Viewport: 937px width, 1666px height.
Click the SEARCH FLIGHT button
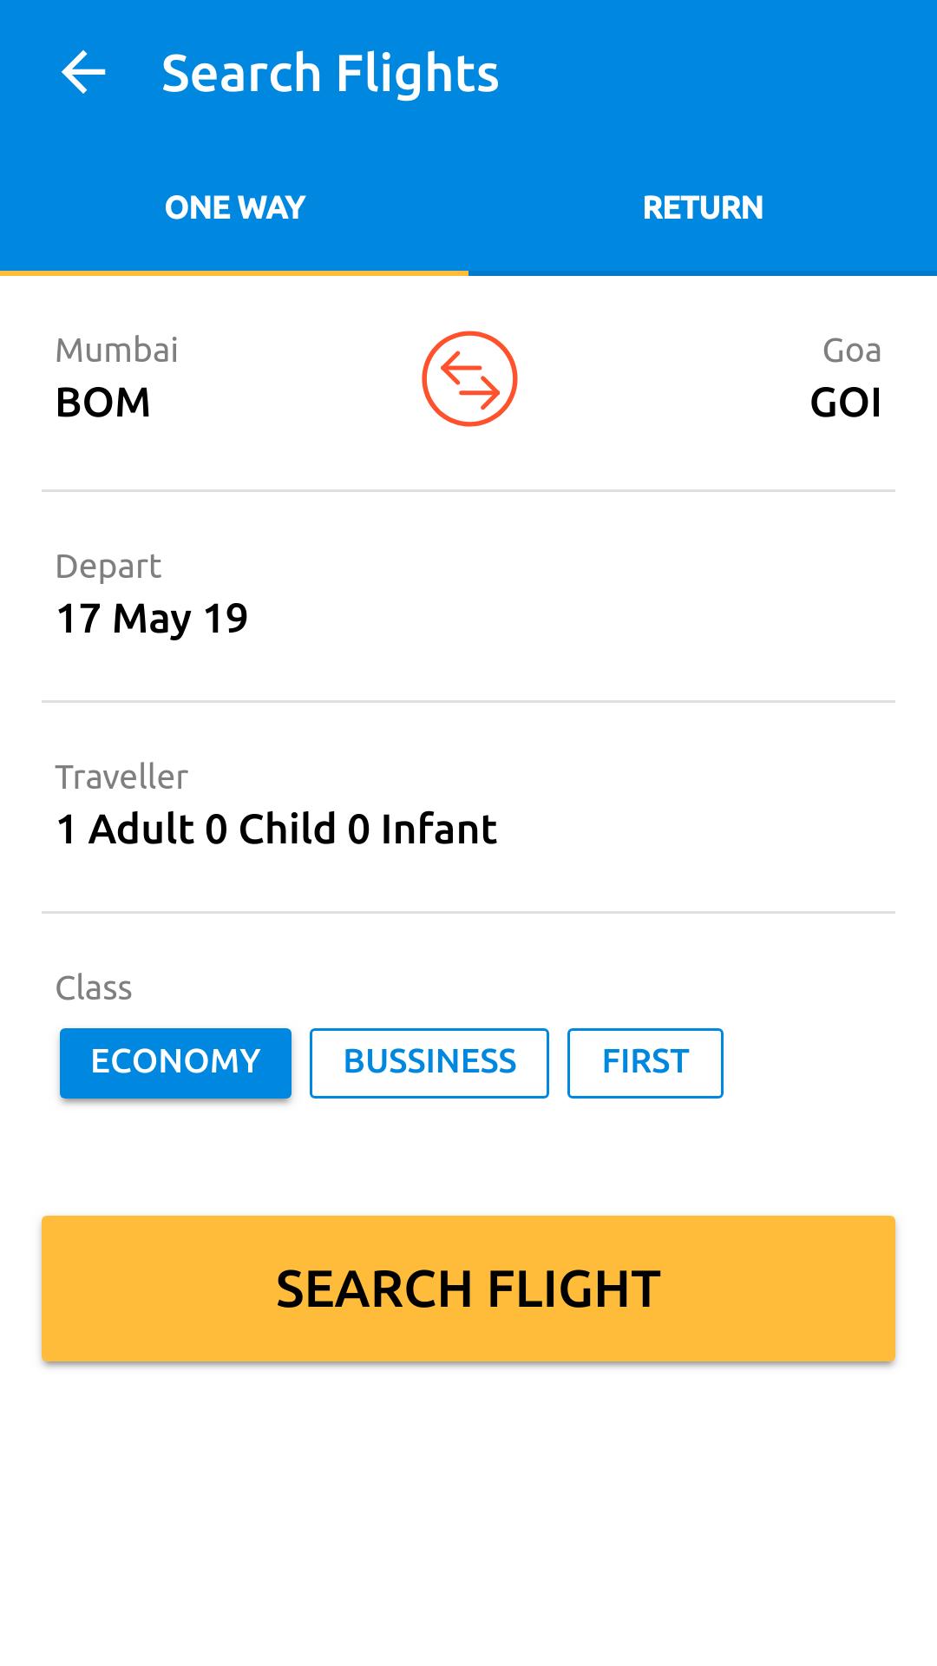pos(468,1289)
